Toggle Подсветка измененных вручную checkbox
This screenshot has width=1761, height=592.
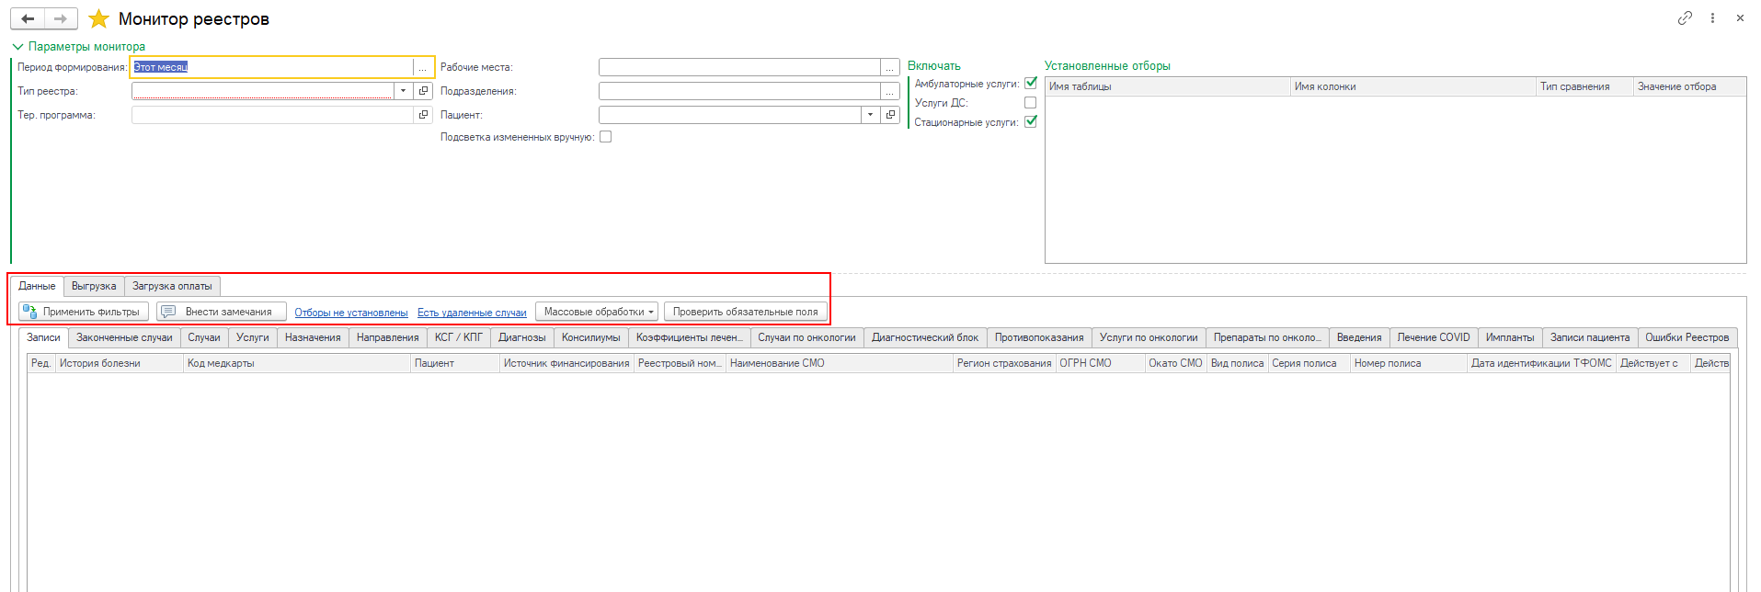pos(605,137)
